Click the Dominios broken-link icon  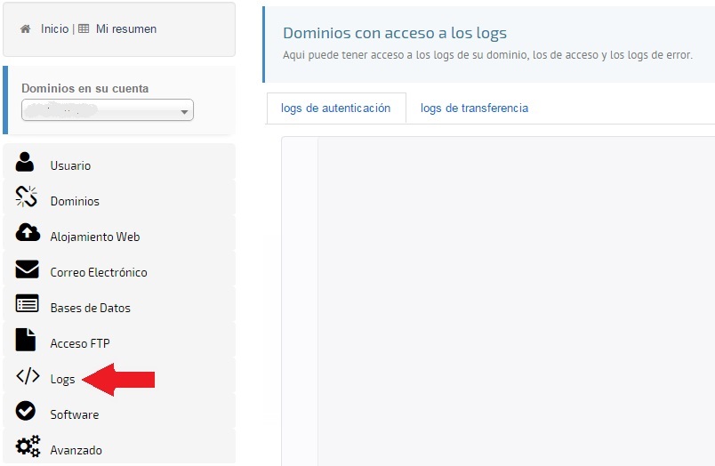click(x=27, y=198)
